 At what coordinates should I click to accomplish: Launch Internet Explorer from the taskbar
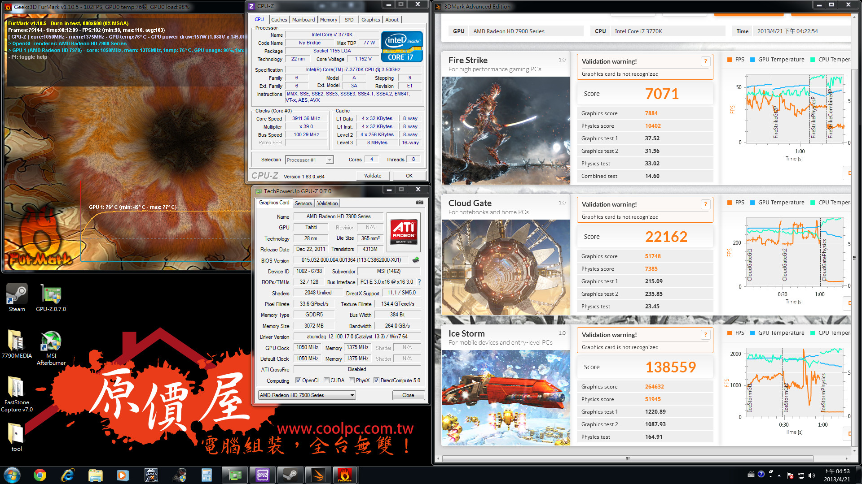pos(67,475)
